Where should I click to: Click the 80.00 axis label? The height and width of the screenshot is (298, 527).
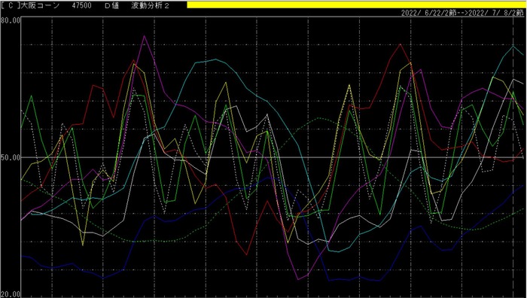[11, 20]
